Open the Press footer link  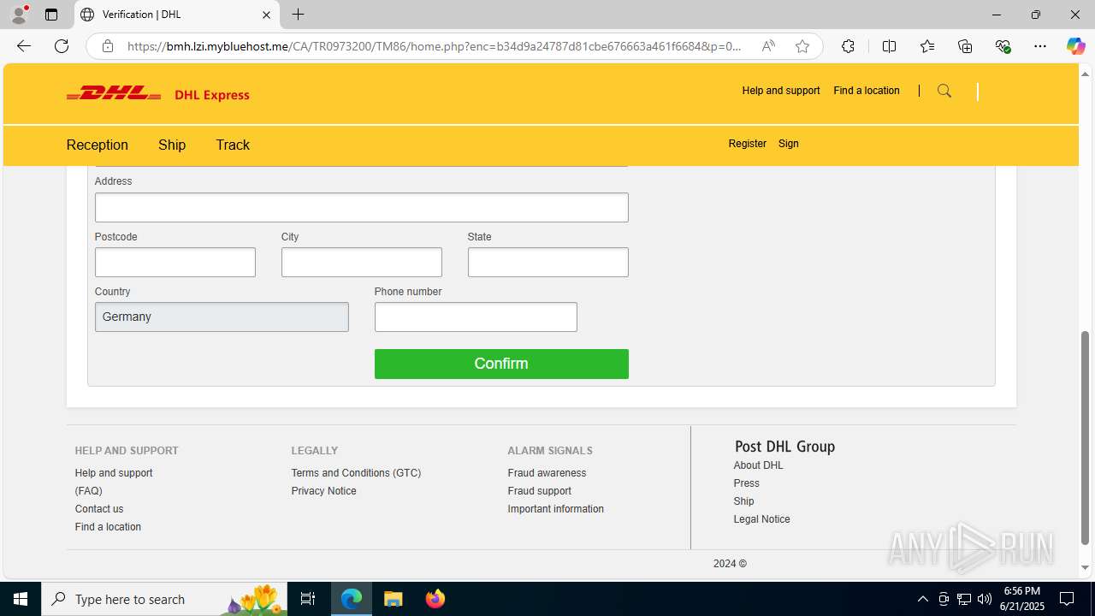pyautogui.click(x=746, y=483)
